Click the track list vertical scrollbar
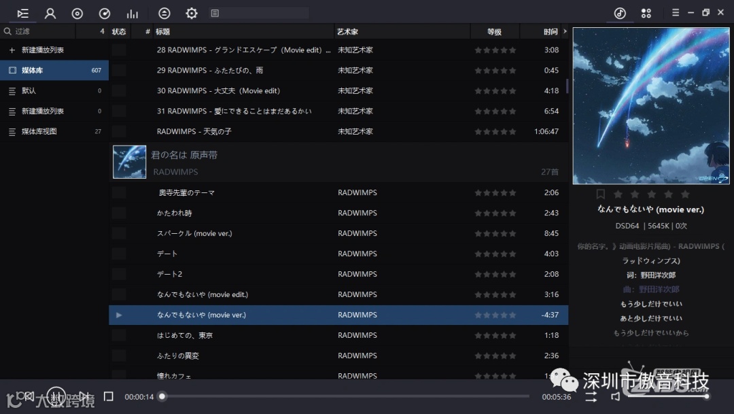This screenshot has width=734, height=414. [567, 86]
